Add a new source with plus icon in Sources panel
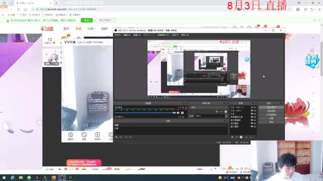The image size is (323, 181). point(233,137)
